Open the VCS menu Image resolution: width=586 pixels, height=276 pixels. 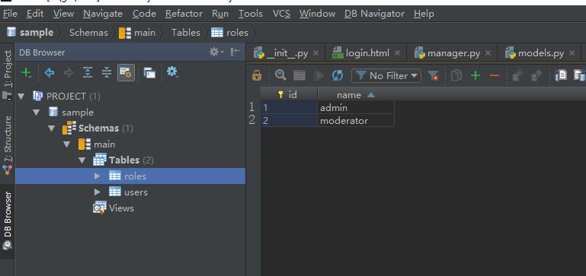pyautogui.click(x=281, y=14)
